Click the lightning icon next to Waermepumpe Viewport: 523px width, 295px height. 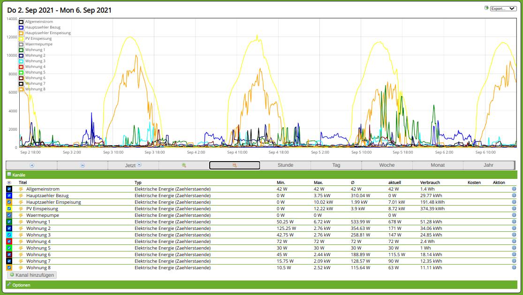21,215
